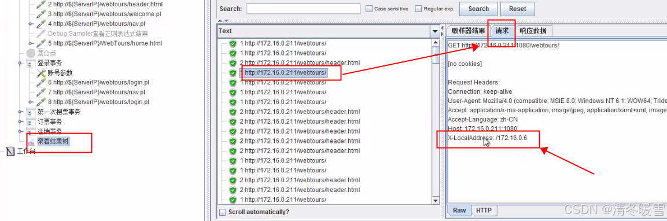Click the GET http://172.16.0.211:1080/webtours/ line
This screenshot has width=667, height=221.
coord(503,45)
